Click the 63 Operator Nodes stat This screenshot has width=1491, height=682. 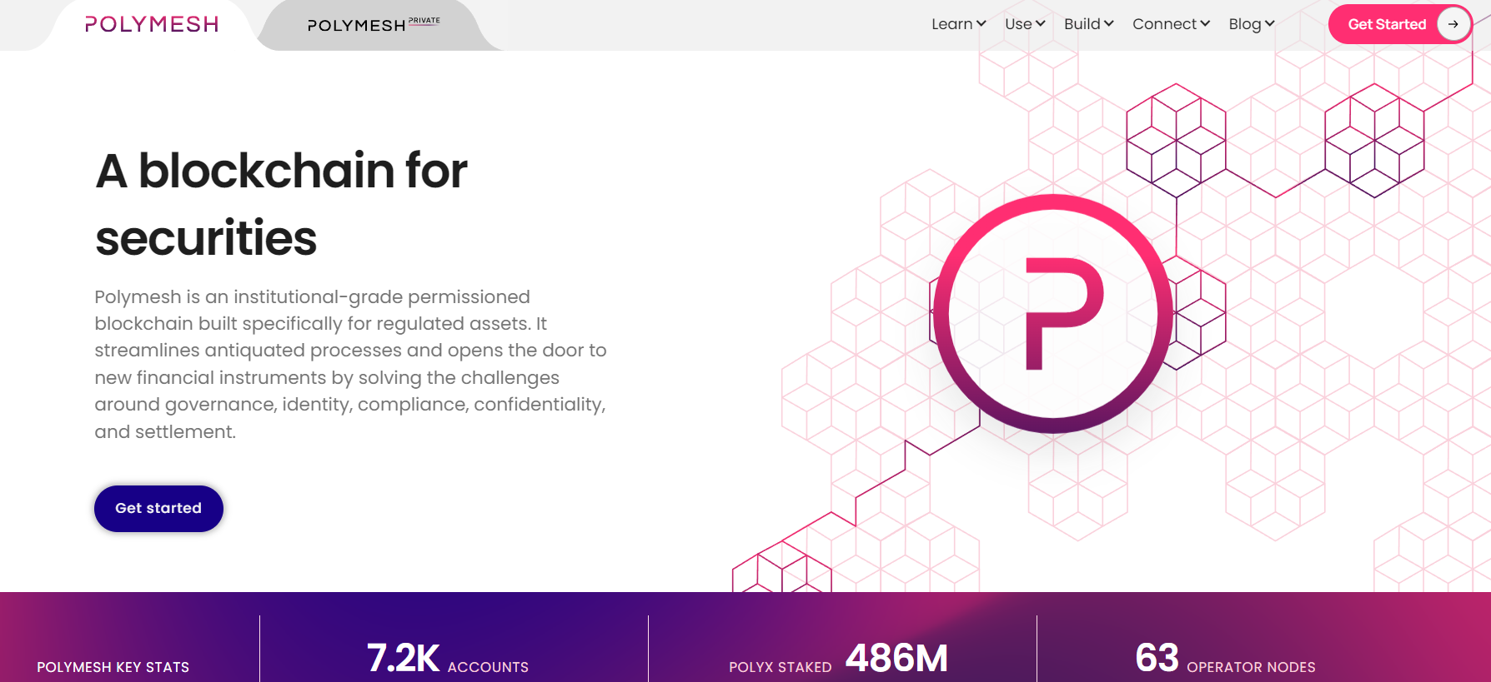click(1224, 659)
